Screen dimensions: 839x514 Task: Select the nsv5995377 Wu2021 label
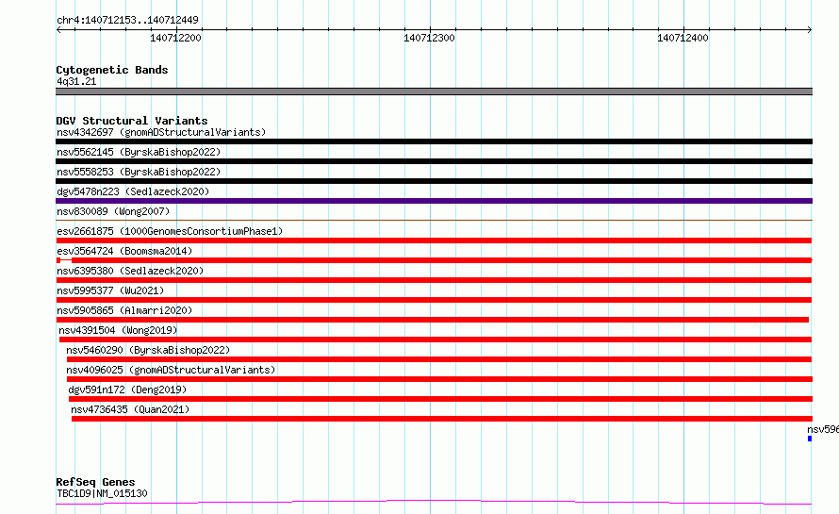coord(110,290)
